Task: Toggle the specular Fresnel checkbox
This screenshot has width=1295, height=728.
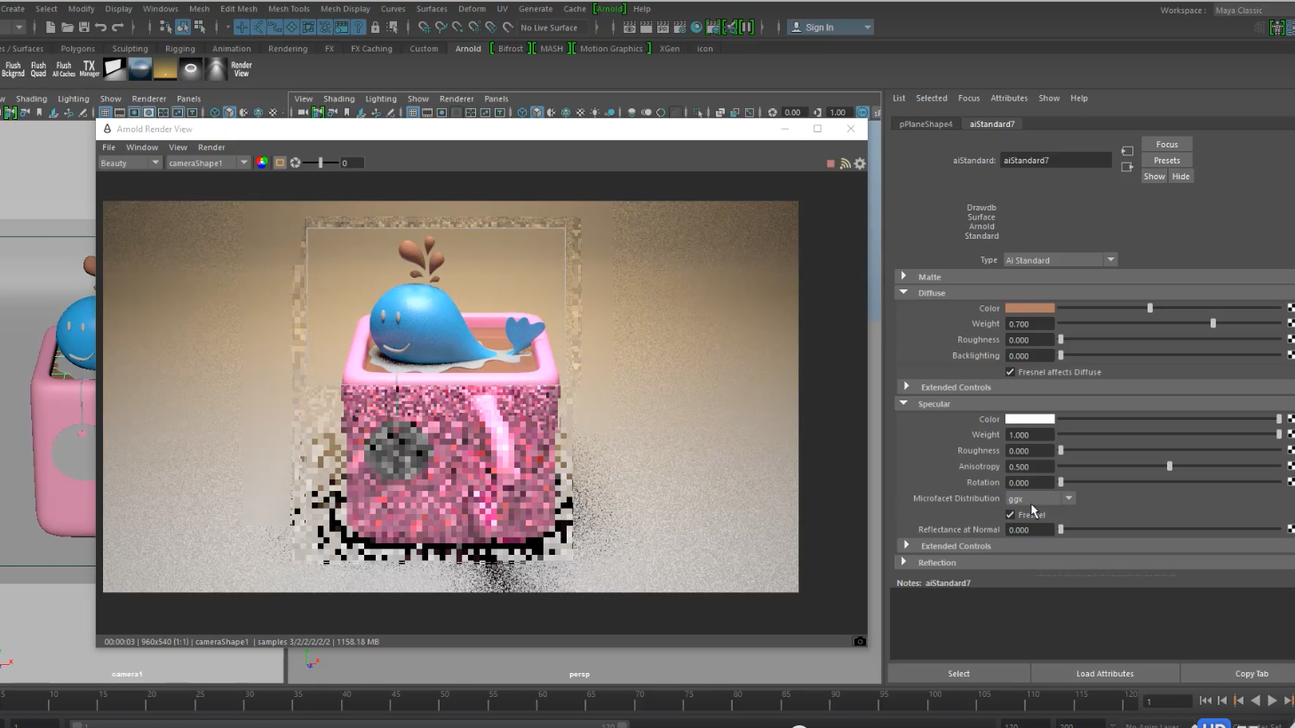Action: pyautogui.click(x=1010, y=515)
